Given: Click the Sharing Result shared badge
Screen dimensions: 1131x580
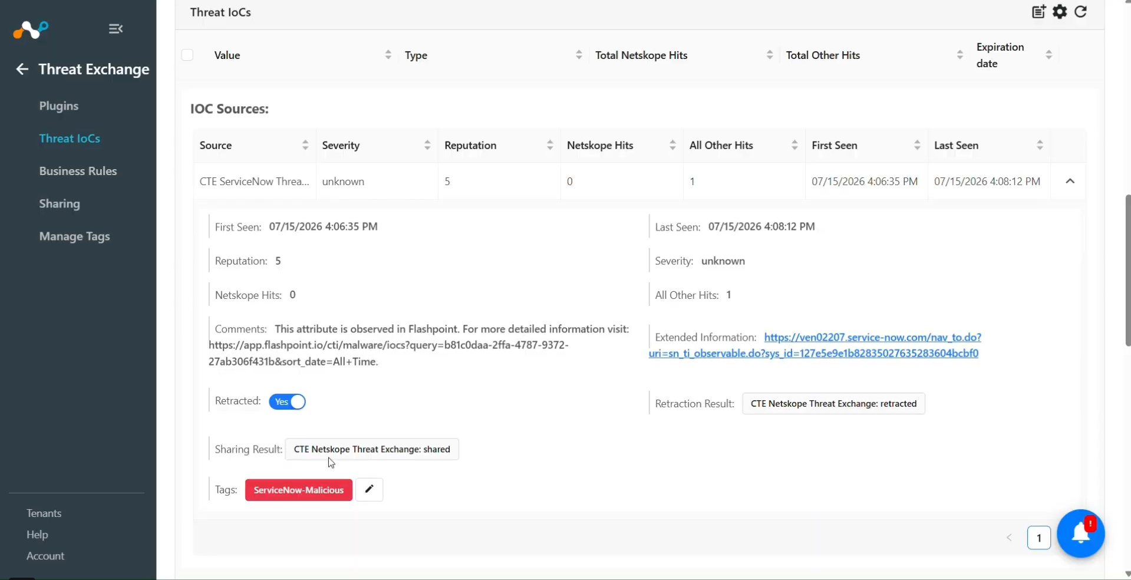Looking at the screenshot, I should pos(372,449).
